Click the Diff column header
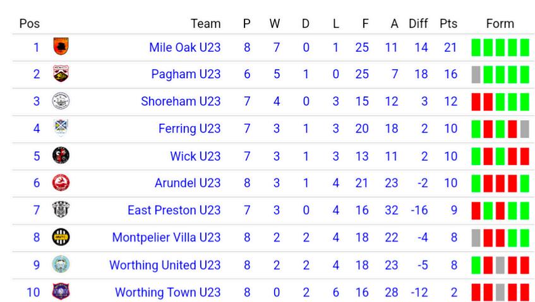 pyautogui.click(x=418, y=23)
